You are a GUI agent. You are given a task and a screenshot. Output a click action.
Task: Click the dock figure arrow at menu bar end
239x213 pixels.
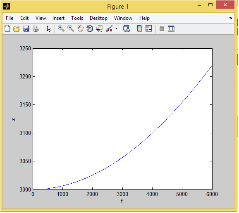(230, 18)
